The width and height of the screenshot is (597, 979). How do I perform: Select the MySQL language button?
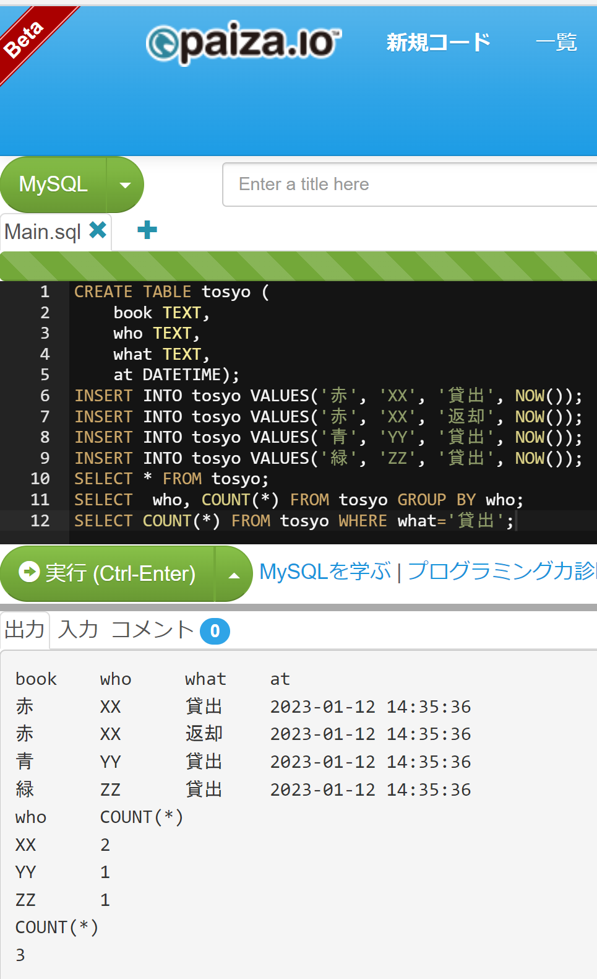(53, 185)
